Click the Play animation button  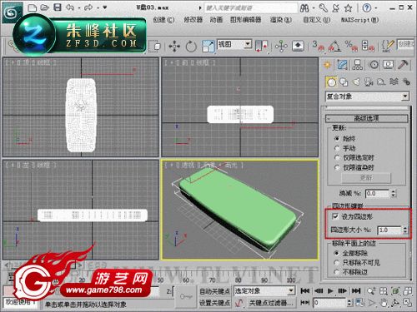(x=330, y=291)
